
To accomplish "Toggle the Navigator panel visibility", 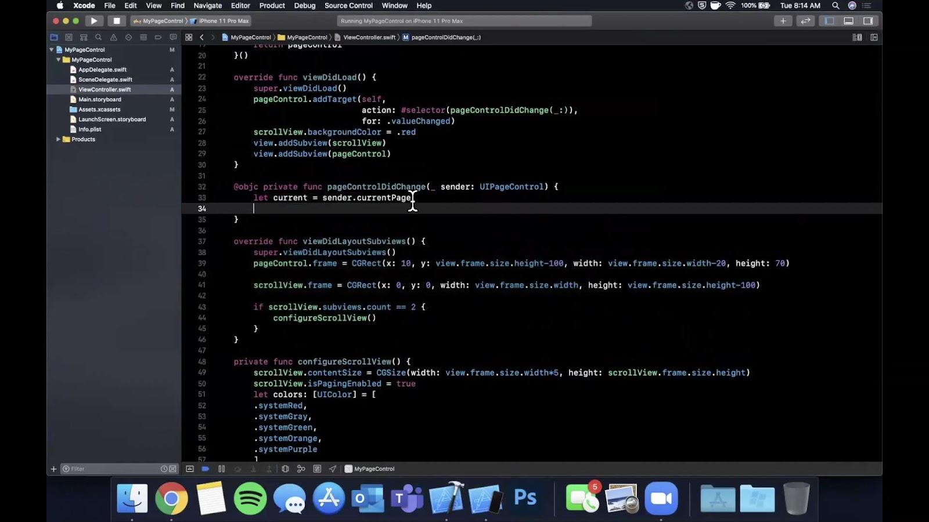I will 829,21.
